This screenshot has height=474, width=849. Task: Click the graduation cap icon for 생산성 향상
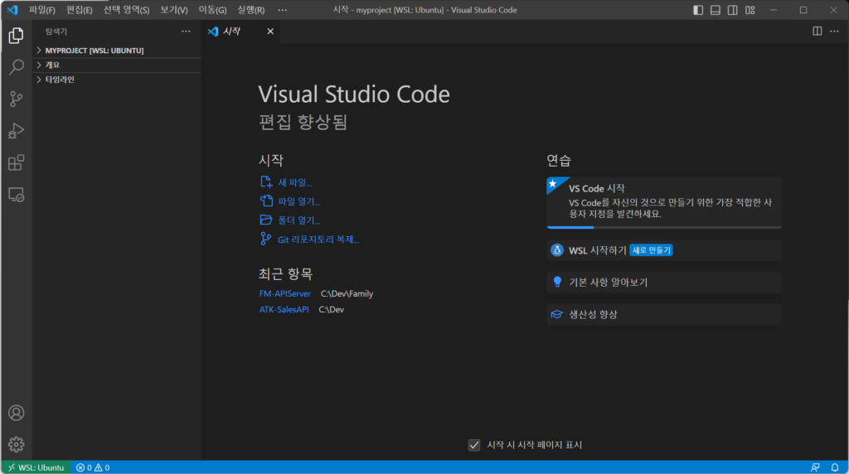click(556, 314)
